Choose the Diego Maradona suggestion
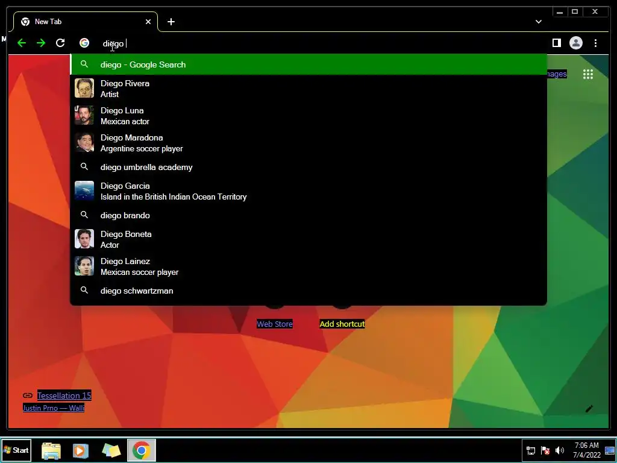The height and width of the screenshot is (463, 617). [308, 143]
